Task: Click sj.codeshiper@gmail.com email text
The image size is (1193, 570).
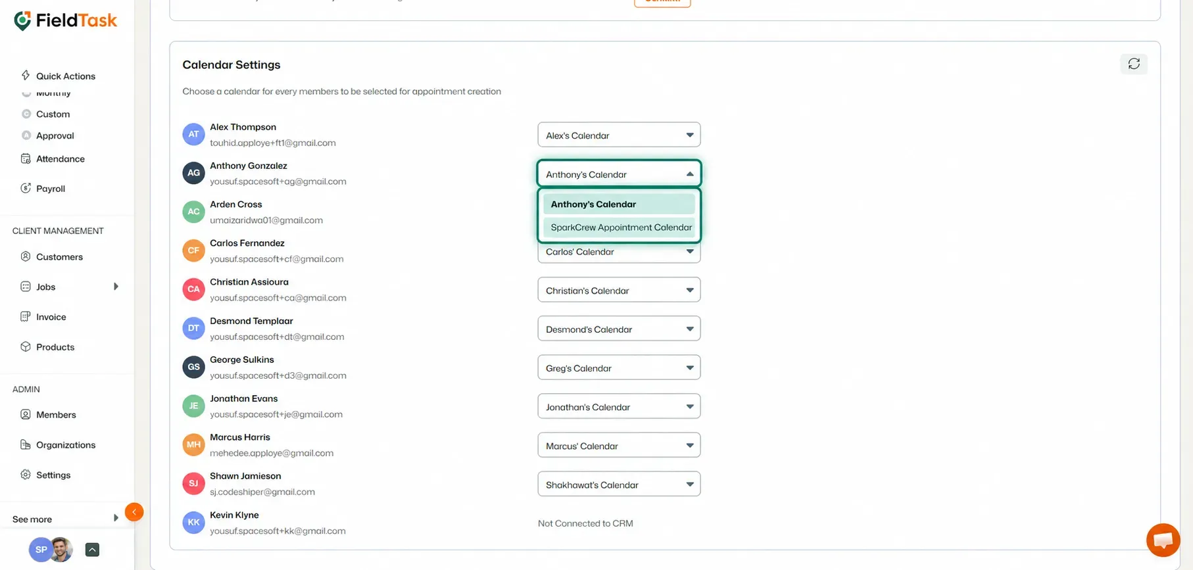Action: point(262,492)
